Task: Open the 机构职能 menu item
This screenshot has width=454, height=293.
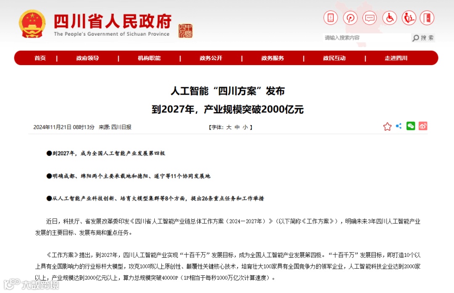Action: tap(149, 58)
